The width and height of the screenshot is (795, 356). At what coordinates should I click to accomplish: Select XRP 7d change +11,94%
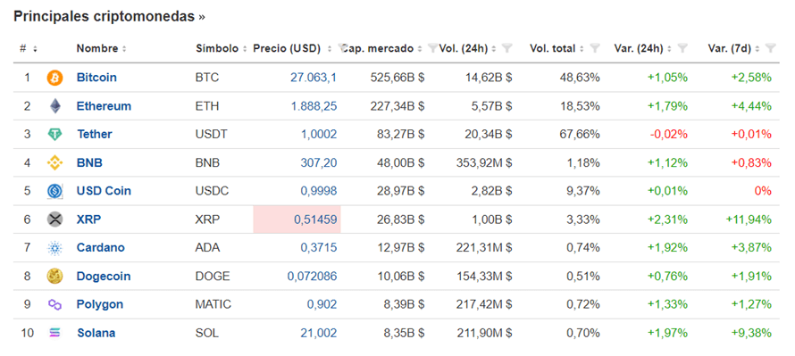click(748, 219)
